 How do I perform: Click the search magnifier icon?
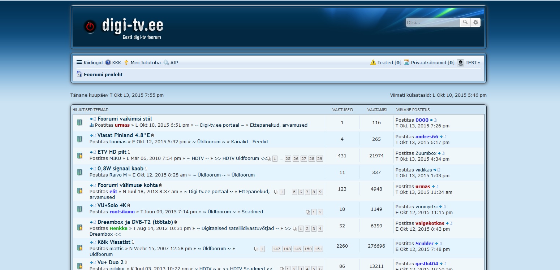point(465,22)
